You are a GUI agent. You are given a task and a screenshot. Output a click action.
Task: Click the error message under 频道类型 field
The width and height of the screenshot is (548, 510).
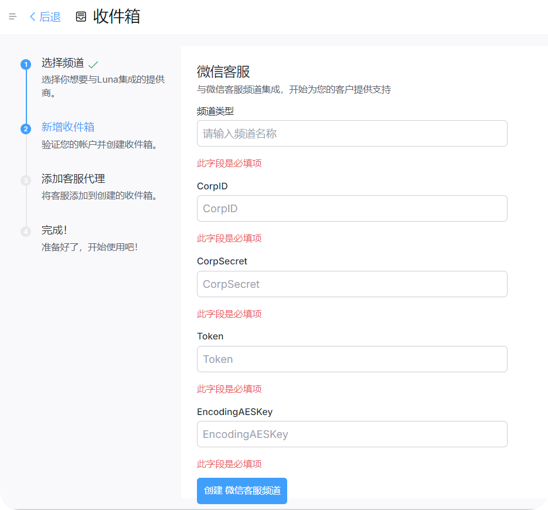pyautogui.click(x=229, y=163)
